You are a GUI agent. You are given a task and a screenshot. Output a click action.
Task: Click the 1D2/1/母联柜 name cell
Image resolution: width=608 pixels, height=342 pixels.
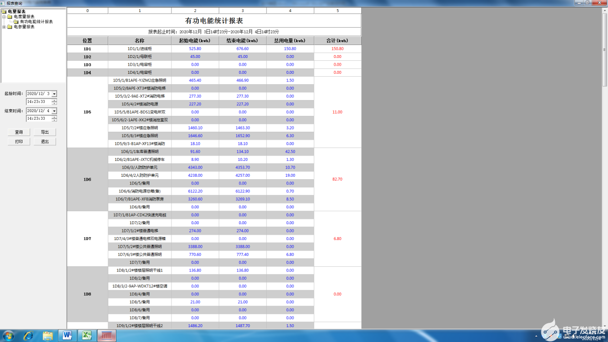pyautogui.click(x=139, y=57)
